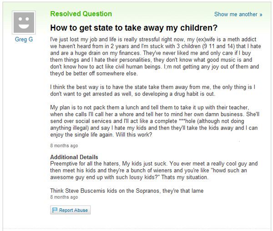The image size is (273, 231).
Task: Click the "8 months ago" timestamp below the question
Action: point(64,146)
